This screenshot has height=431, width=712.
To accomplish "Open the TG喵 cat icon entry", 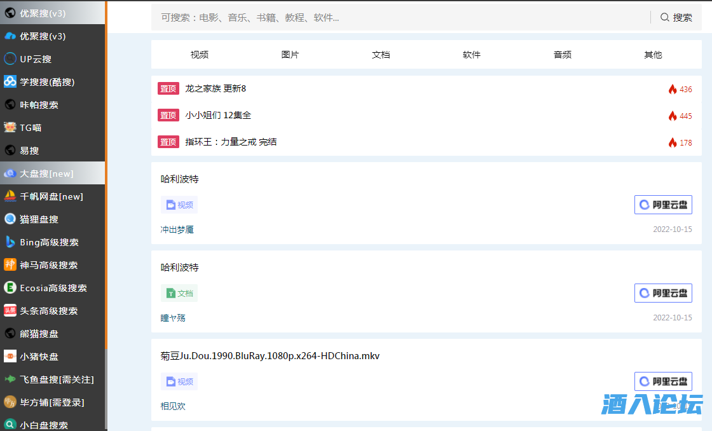I will point(10,128).
